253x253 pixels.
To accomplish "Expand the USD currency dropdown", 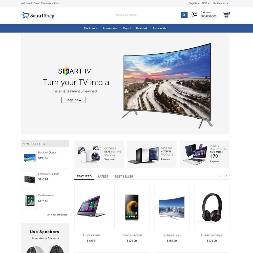I will click(206, 3).
